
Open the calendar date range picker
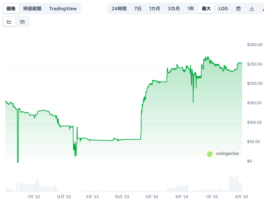point(238,9)
